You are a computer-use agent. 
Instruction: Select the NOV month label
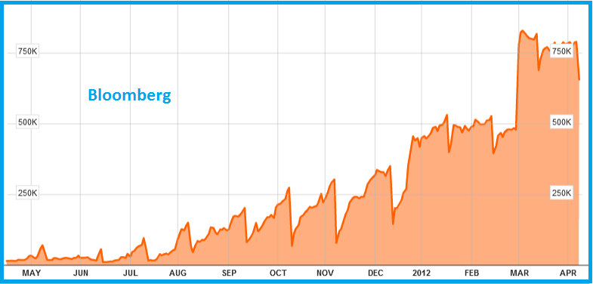point(326,273)
